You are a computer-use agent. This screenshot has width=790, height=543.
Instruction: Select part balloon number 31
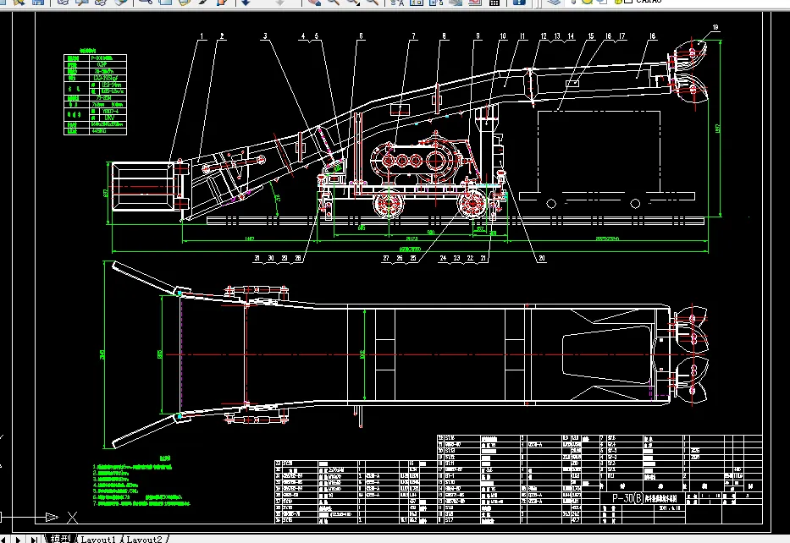257,258
